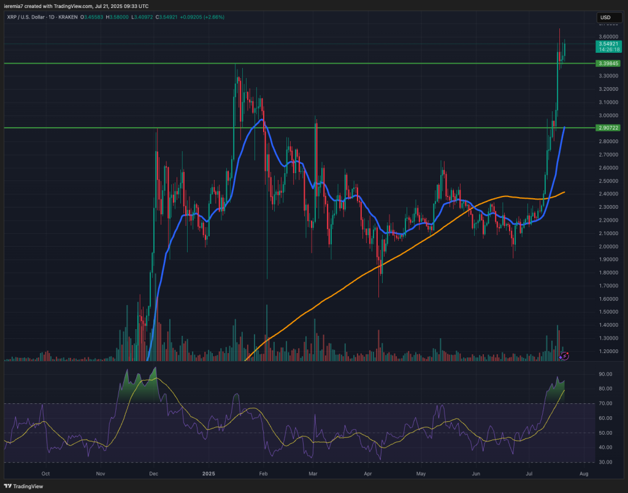Click the 2.50000 price axis label
Viewport: 628px width, 493px height.
tap(608, 181)
